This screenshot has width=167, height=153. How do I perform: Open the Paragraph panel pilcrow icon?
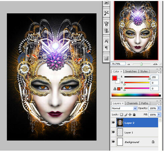[106, 48]
